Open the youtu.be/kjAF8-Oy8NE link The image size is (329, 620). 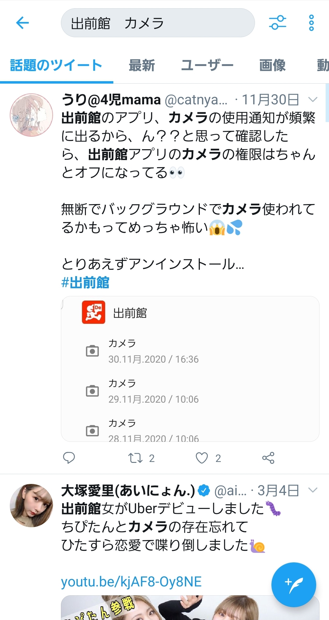[131, 582]
